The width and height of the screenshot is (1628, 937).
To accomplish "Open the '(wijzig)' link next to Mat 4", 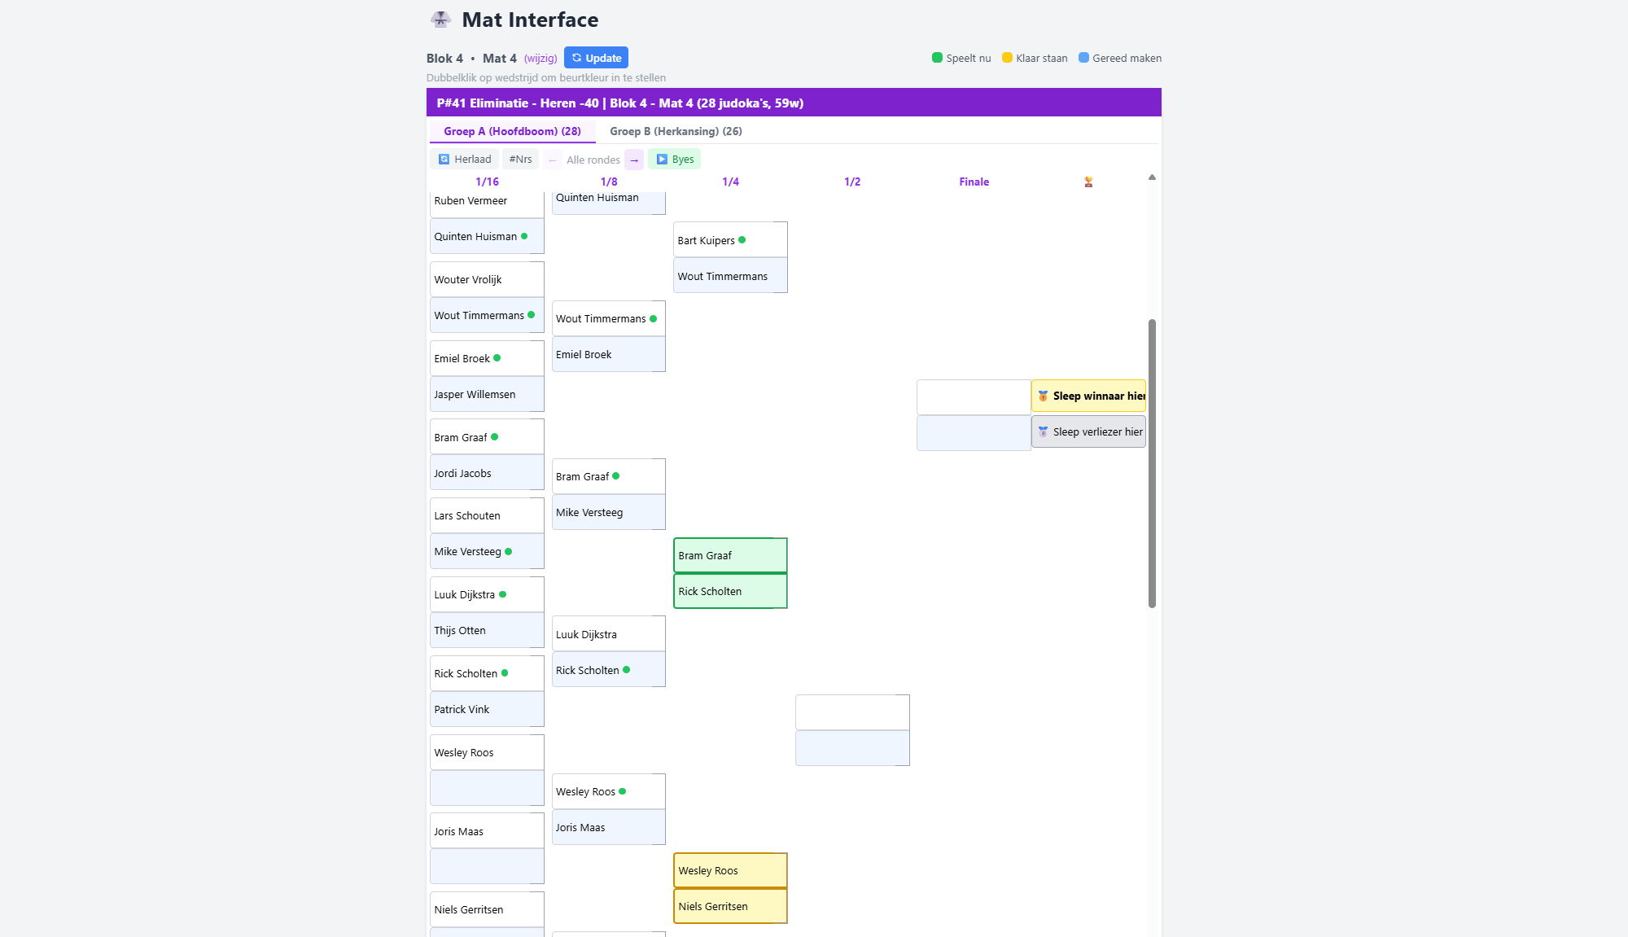I will click(x=540, y=58).
